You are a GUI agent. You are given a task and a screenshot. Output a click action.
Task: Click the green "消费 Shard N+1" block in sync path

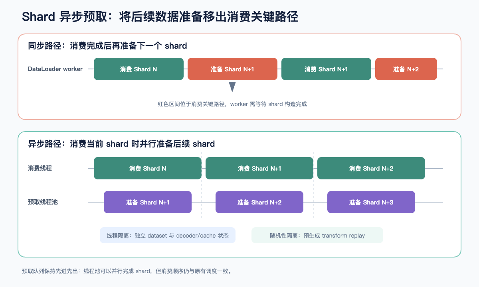click(326, 69)
